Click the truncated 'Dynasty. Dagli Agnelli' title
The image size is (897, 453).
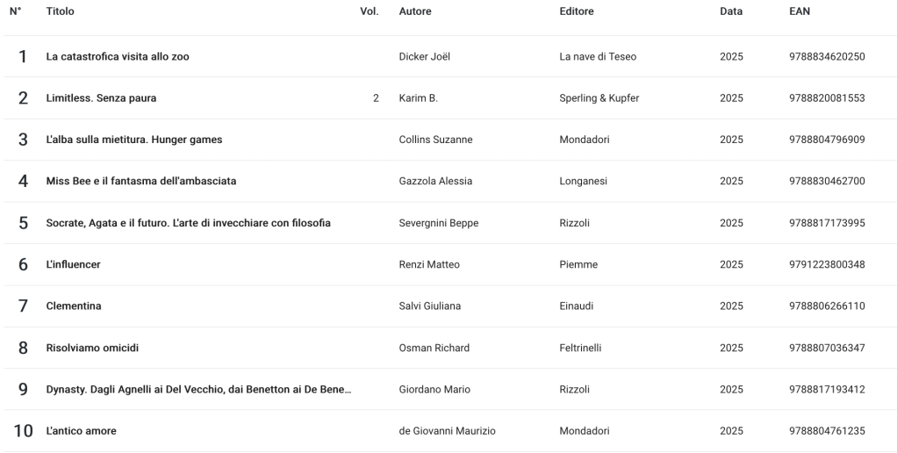pyautogui.click(x=199, y=390)
